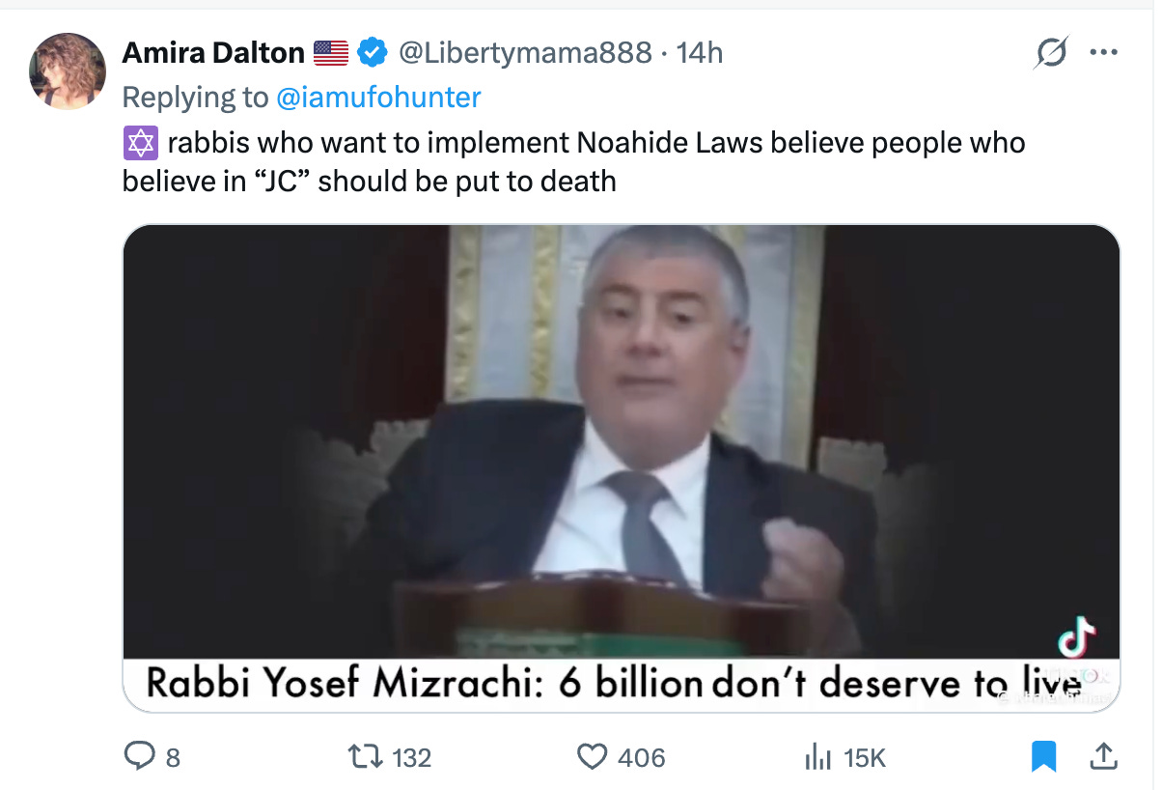
Task: Visit the @iamufohunter profile link
Action: (378, 98)
